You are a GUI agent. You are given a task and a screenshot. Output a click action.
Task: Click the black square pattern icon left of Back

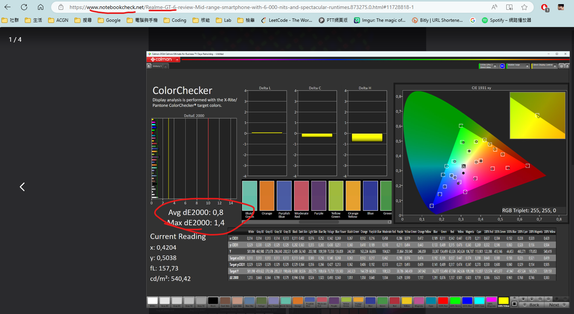click(x=515, y=303)
